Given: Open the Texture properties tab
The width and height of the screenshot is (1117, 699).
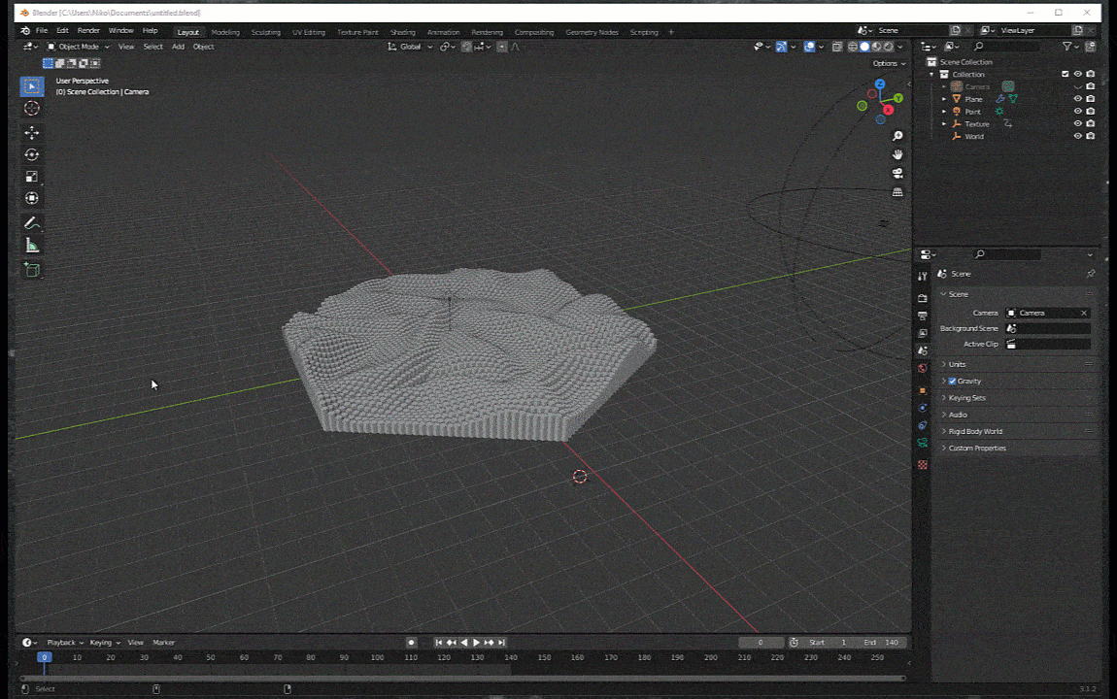Looking at the screenshot, I should pyautogui.click(x=923, y=465).
